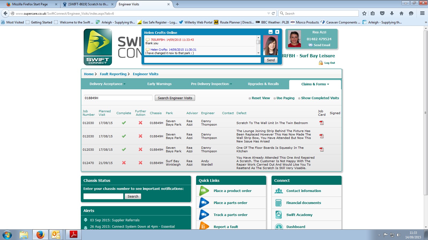Click Firefox bookmark star icon
428x240 pixels.
tap(364, 13)
